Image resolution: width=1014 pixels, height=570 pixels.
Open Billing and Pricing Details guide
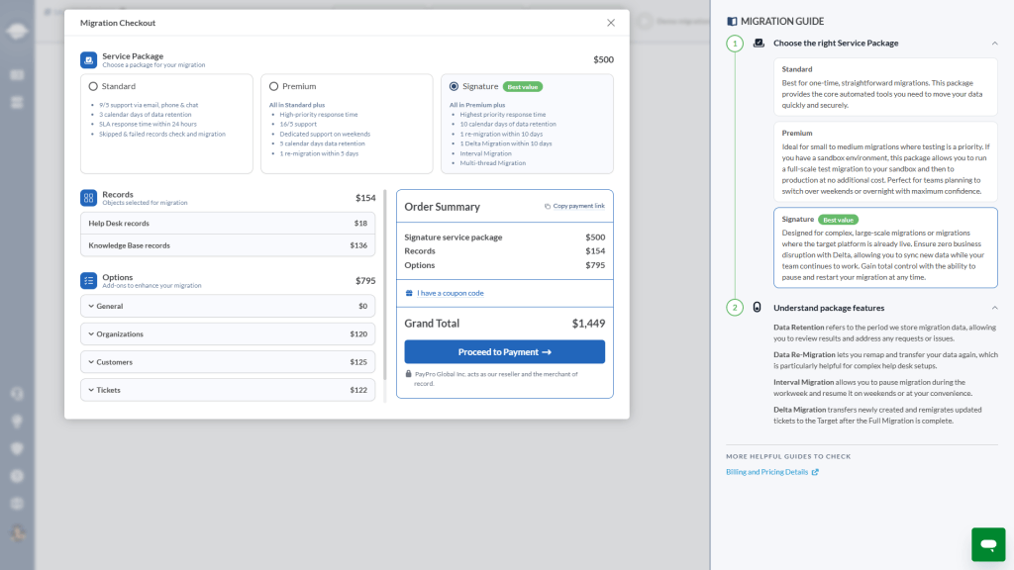[767, 472]
